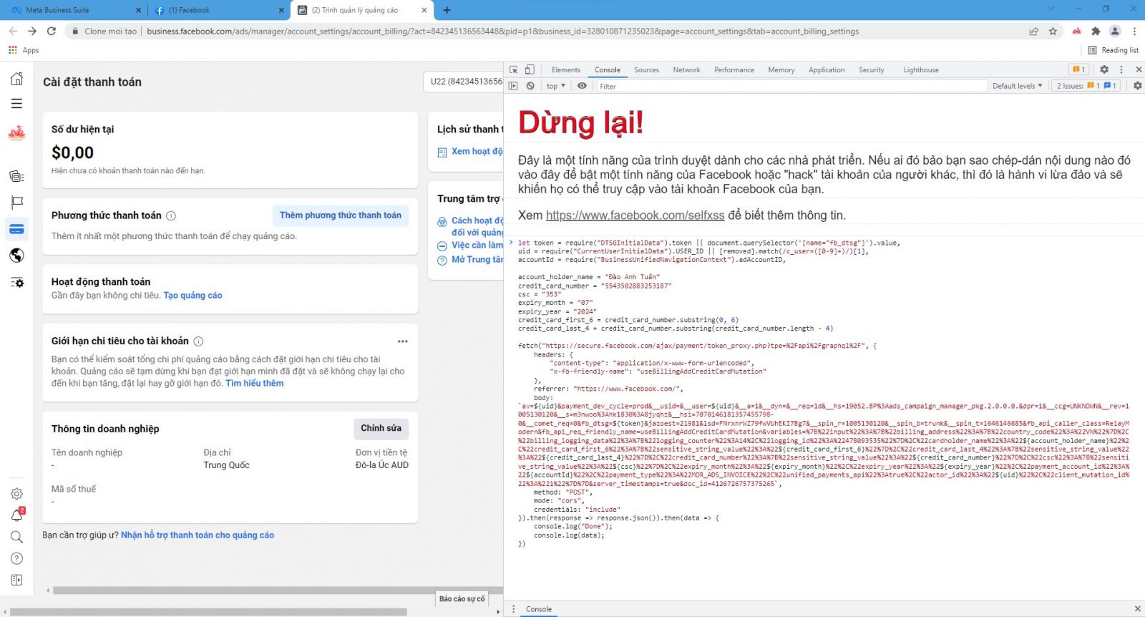
Task: Open the Apps shortcut in bookmarks bar
Action: click(24, 50)
